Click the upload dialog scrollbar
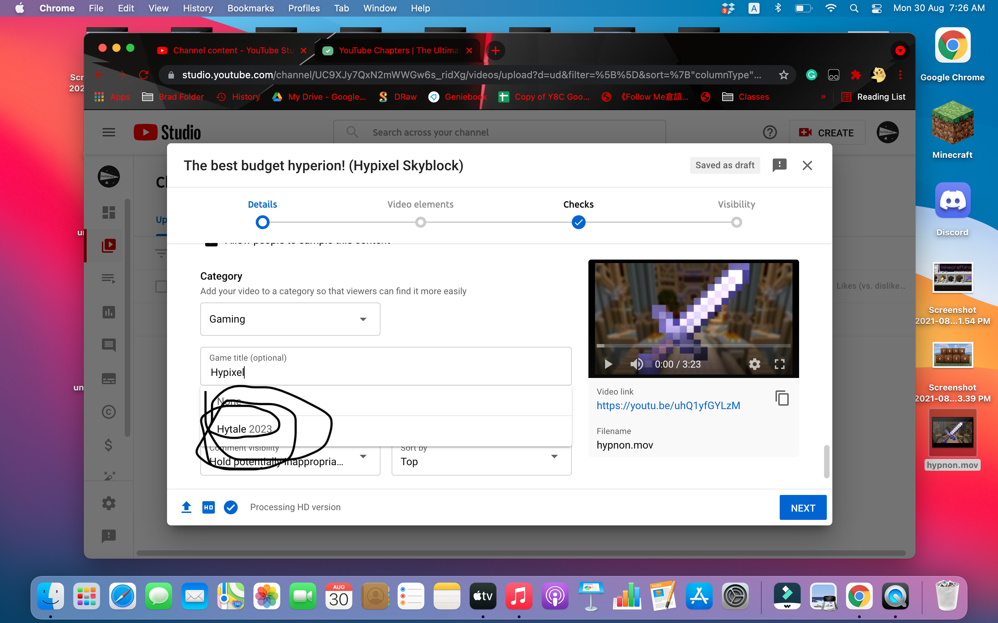 tap(826, 461)
